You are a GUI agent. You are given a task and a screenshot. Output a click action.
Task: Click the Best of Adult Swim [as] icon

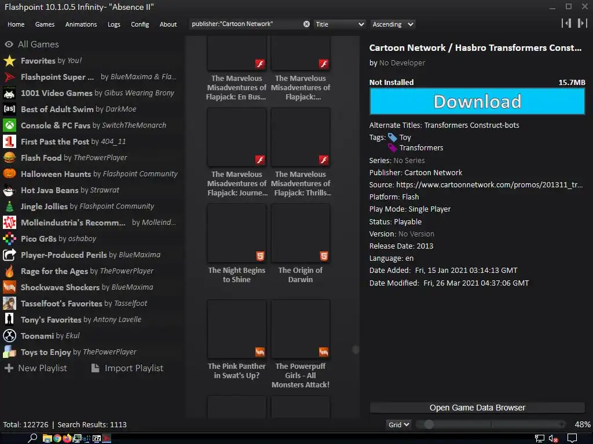coord(9,109)
